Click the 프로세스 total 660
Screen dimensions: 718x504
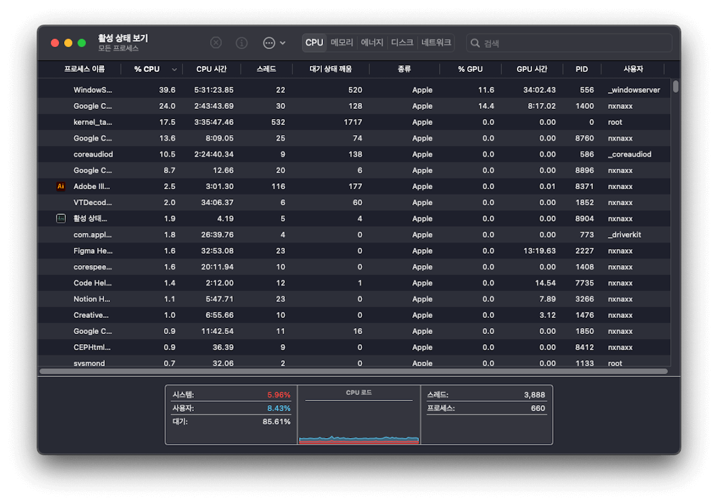coord(538,408)
